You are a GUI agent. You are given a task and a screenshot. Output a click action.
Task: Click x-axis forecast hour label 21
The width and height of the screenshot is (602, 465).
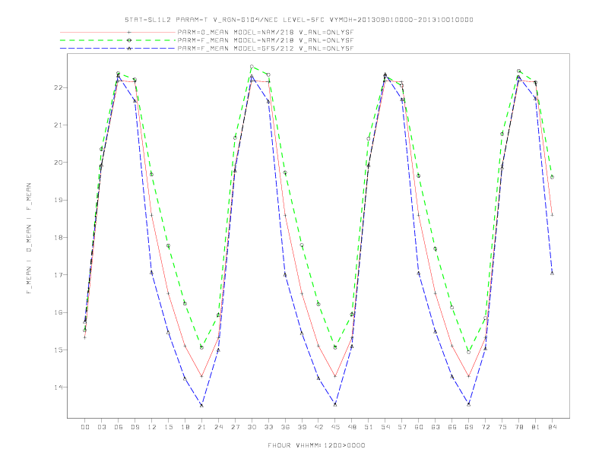click(201, 427)
